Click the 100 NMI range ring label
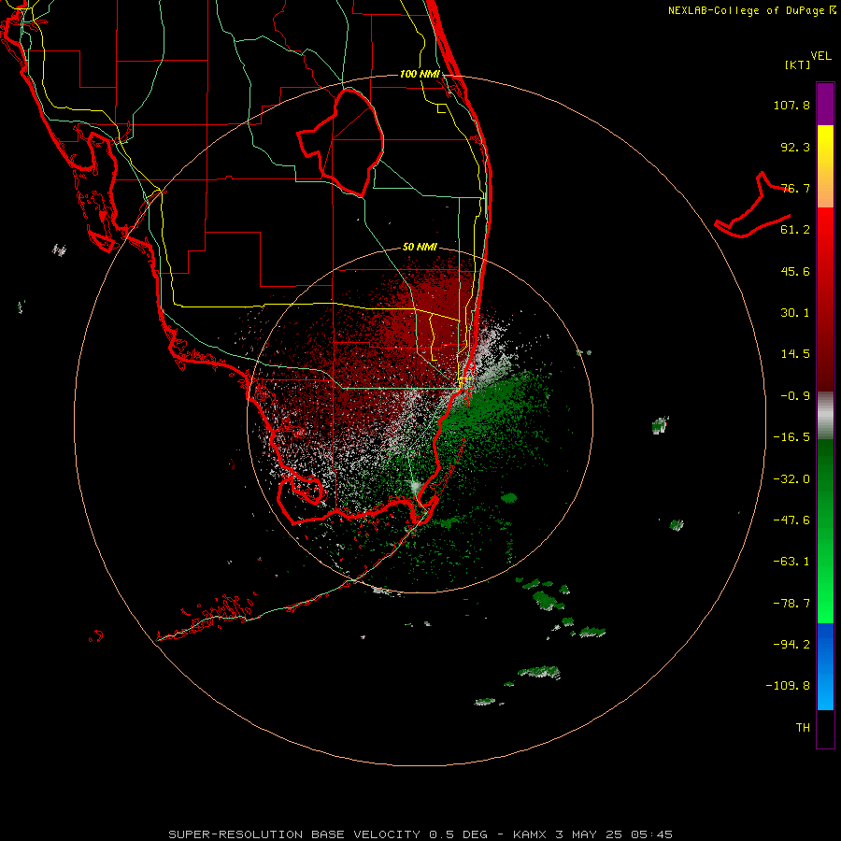This screenshot has height=841, width=841. point(420,74)
